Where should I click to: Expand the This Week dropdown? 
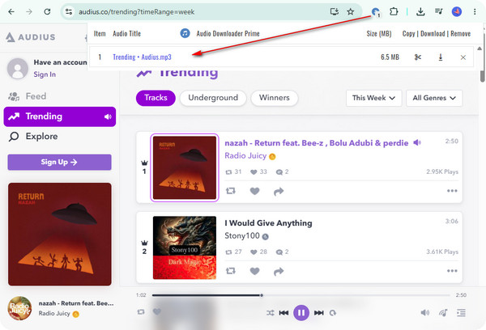pyautogui.click(x=373, y=98)
